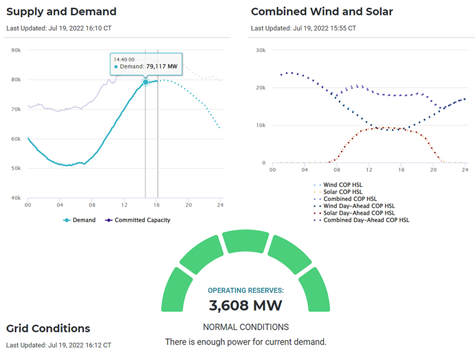
Task: Click the 90k label on demand chart axis
Action: coord(16,51)
